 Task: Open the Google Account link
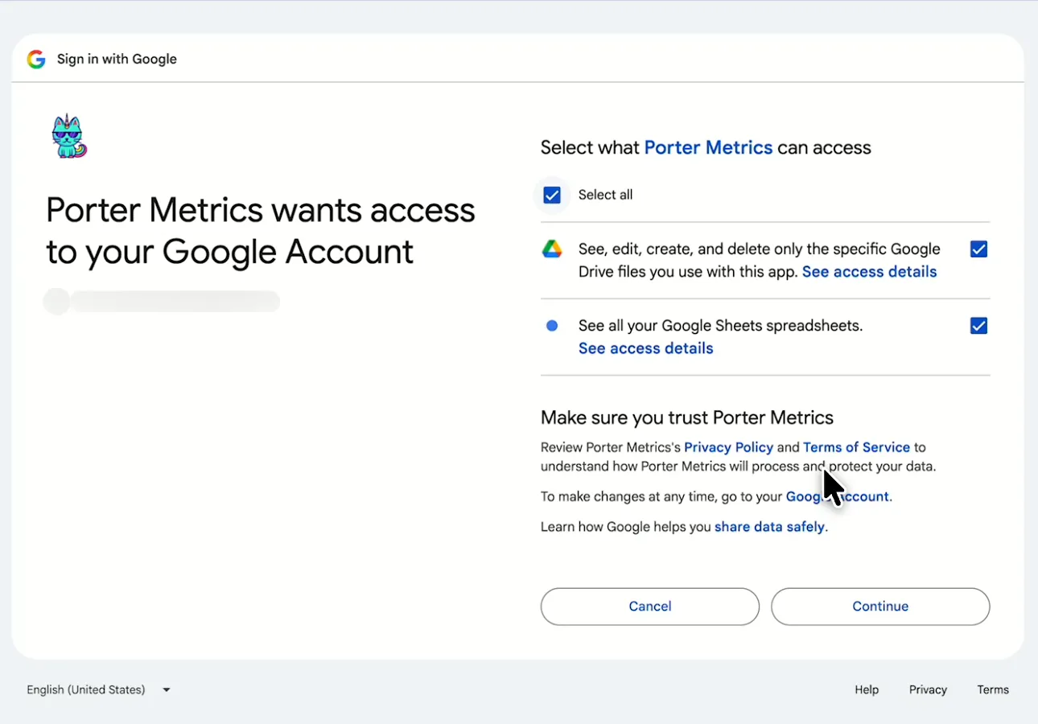coord(838,496)
